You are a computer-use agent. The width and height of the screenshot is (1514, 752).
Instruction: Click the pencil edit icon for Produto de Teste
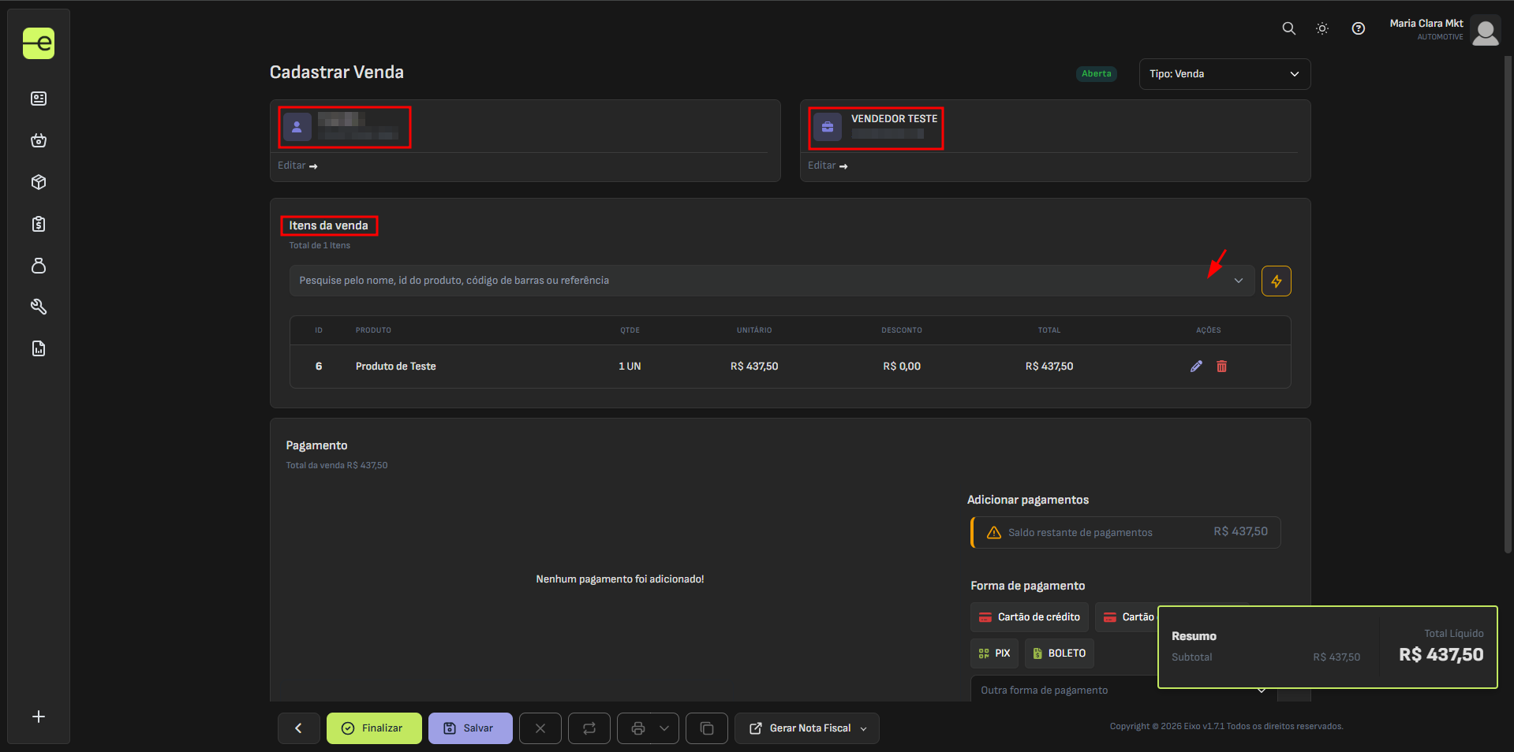pos(1196,366)
